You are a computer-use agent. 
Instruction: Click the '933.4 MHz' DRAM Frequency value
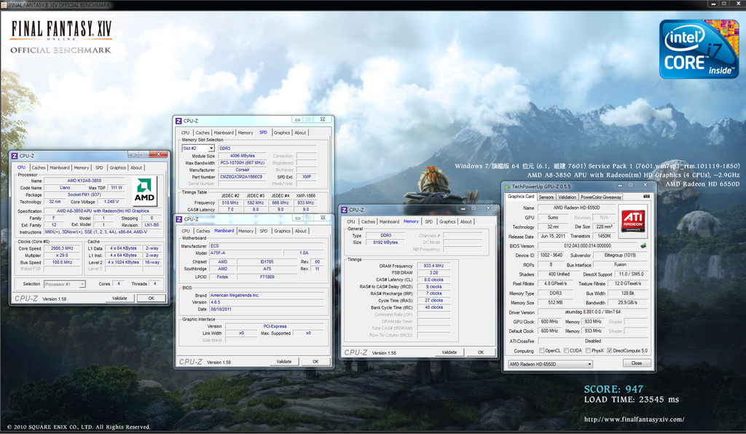click(433, 266)
